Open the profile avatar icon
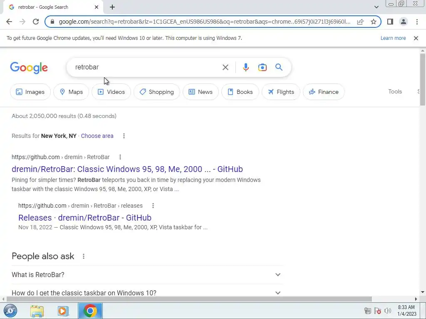426x319 pixels. (x=404, y=22)
